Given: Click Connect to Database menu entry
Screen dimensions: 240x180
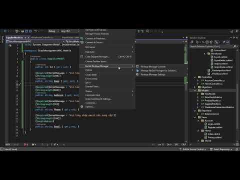Looking at the screenshot, I should click(x=95, y=38).
